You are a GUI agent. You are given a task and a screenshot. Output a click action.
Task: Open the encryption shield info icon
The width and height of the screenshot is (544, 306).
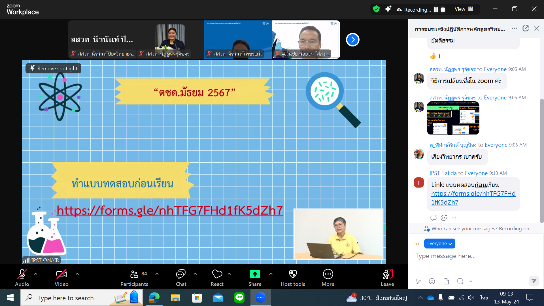click(x=376, y=9)
